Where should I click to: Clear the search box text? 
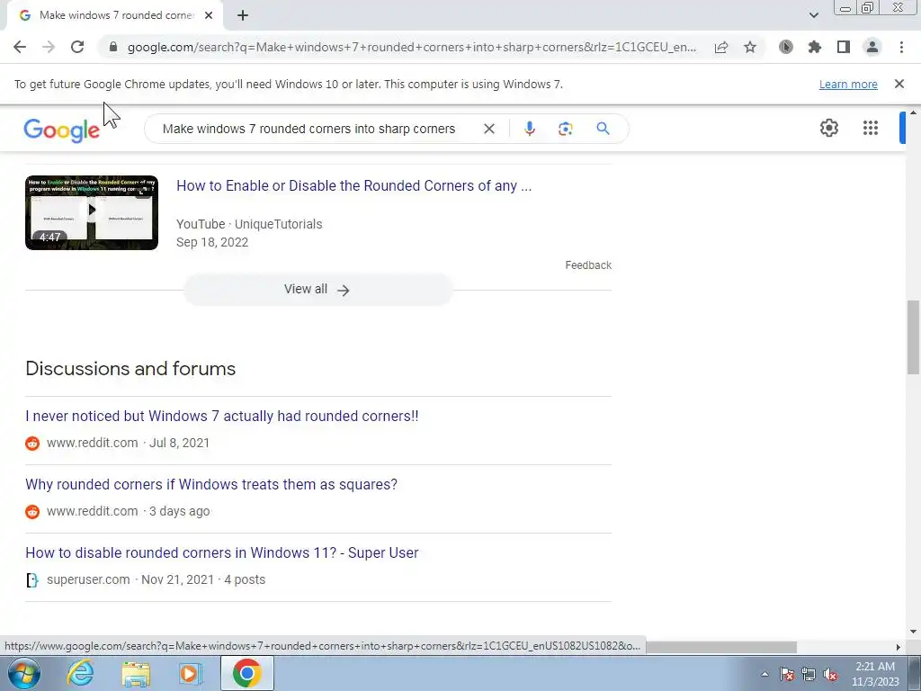tap(488, 129)
